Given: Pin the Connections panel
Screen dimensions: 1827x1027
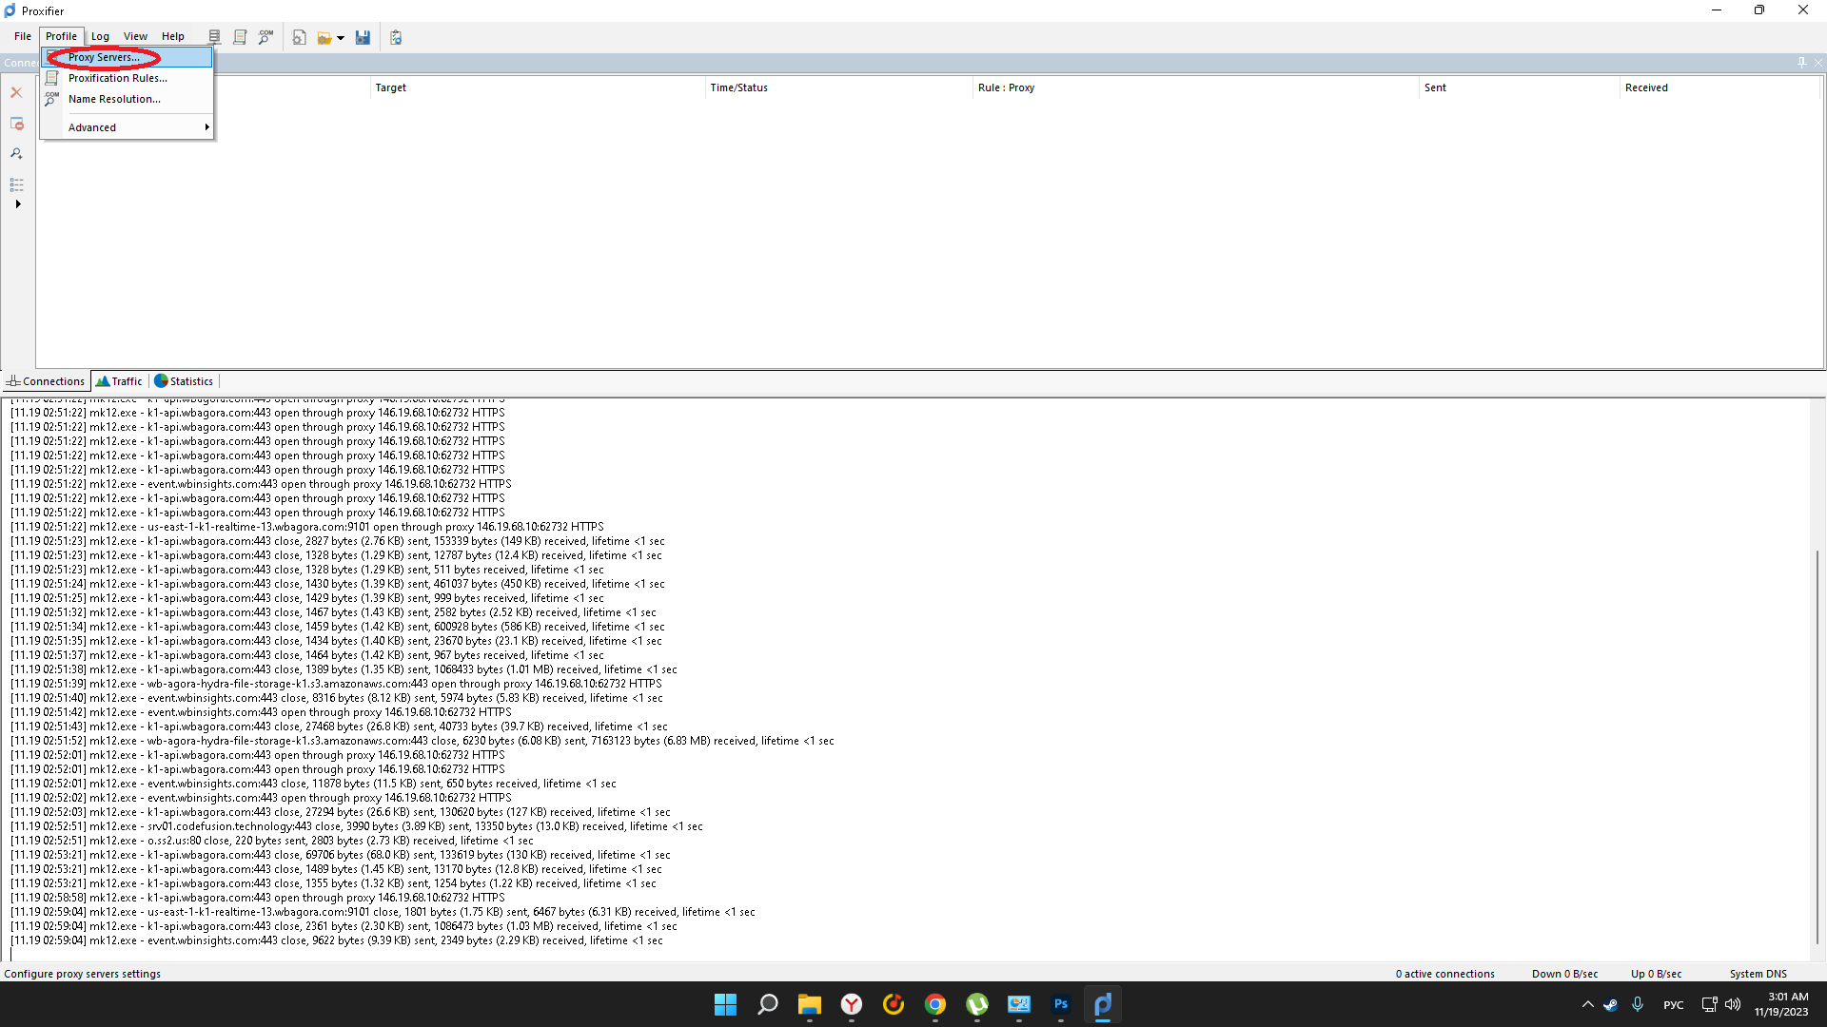Looking at the screenshot, I should (1801, 63).
